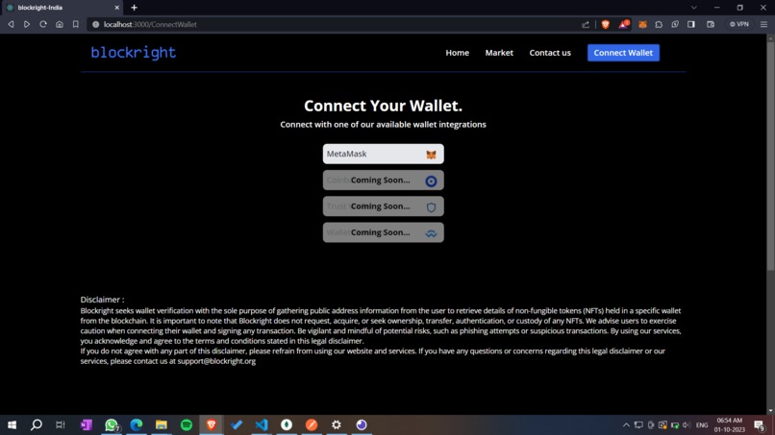Select the blockright-India browser tab
Viewport: 775px width, 435px height.
[62, 8]
